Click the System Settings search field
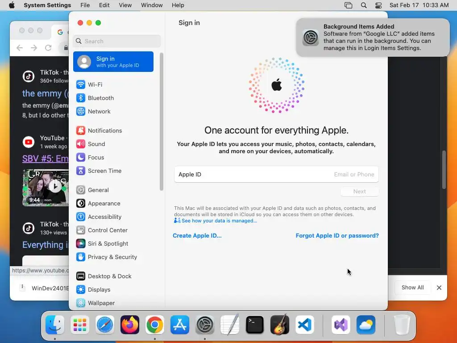The image size is (457, 343). click(116, 41)
